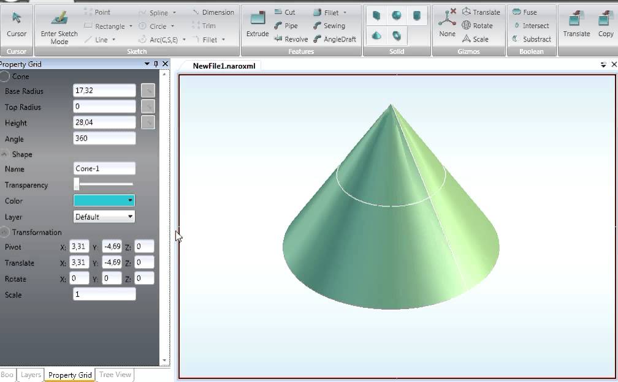This screenshot has width=618, height=382.
Task: Collapse the Shape section
Action: click(4, 154)
